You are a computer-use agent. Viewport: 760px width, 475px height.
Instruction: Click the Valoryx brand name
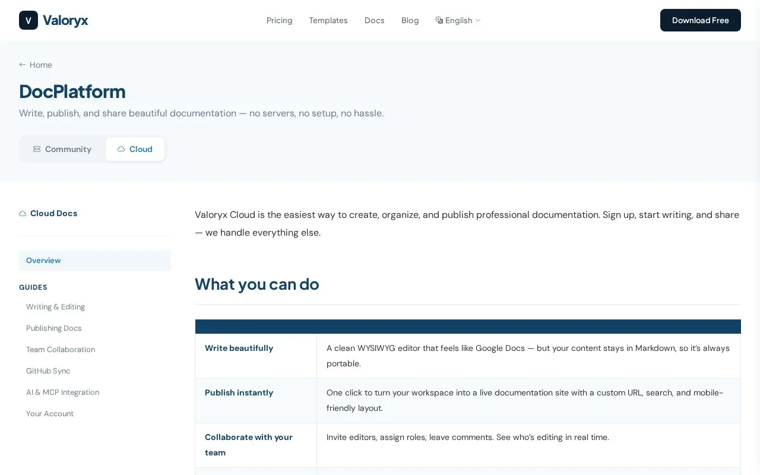tap(65, 20)
